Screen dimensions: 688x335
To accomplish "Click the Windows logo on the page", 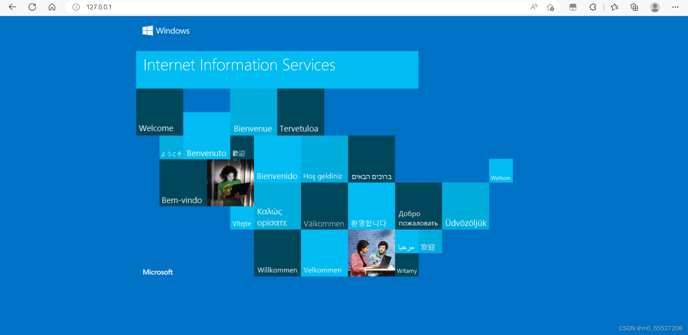I will 166,31.
